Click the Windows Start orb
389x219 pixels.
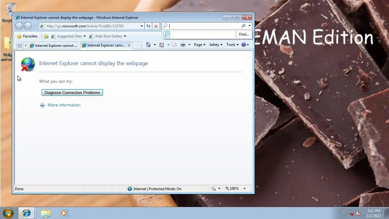[x=8, y=213]
